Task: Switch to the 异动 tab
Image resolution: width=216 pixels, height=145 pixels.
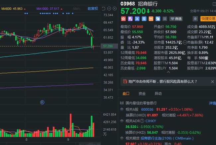Action: tap(158, 93)
